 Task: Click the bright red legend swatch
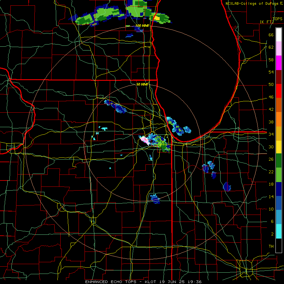(x=279, y=91)
